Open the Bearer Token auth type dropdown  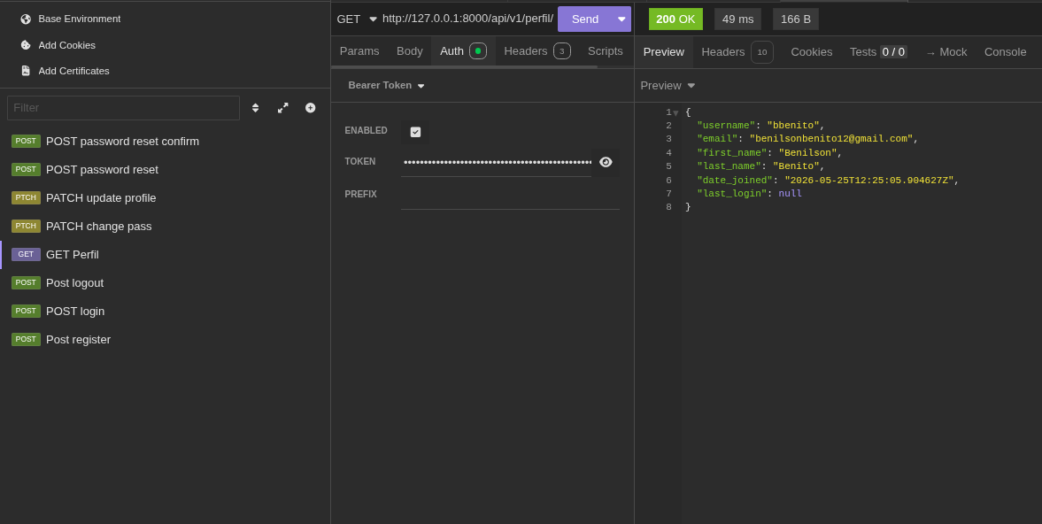coord(386,86)
